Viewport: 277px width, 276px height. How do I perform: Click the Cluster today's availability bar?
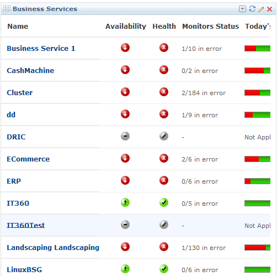(257, 92)
